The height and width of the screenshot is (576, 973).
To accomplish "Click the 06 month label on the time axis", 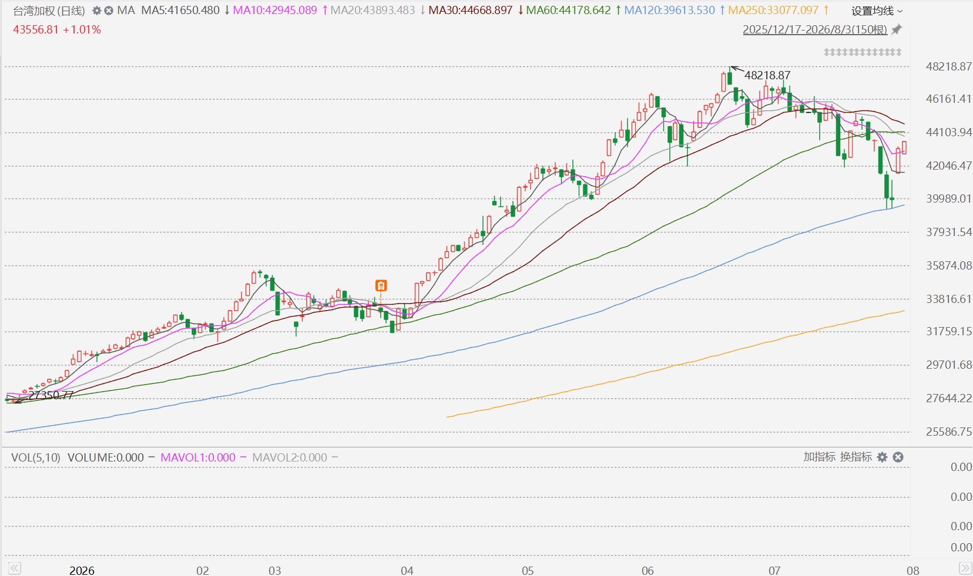I will tap(647, 570).
